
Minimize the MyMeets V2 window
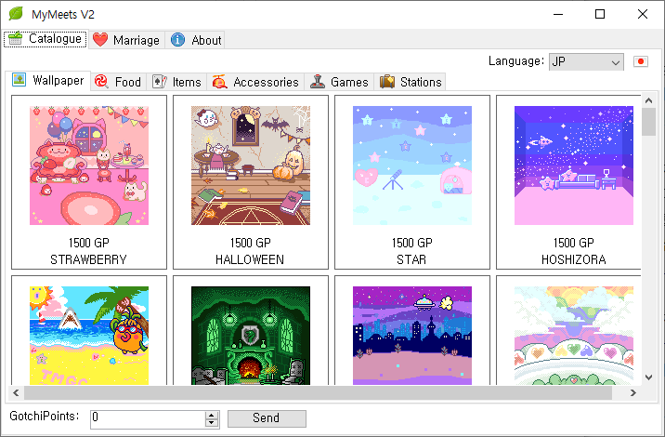(x=558, y=14)
